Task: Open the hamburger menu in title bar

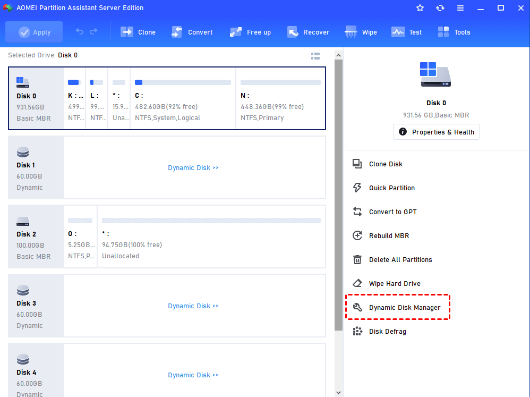Action: point(460,8)
